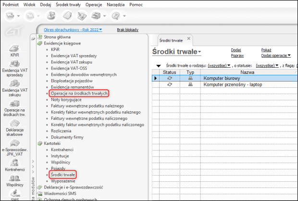This screenshot has height=201, width=298.
Task: Open Operacje na środkach trwałych tree item
Action: click(x=79, y=93)
